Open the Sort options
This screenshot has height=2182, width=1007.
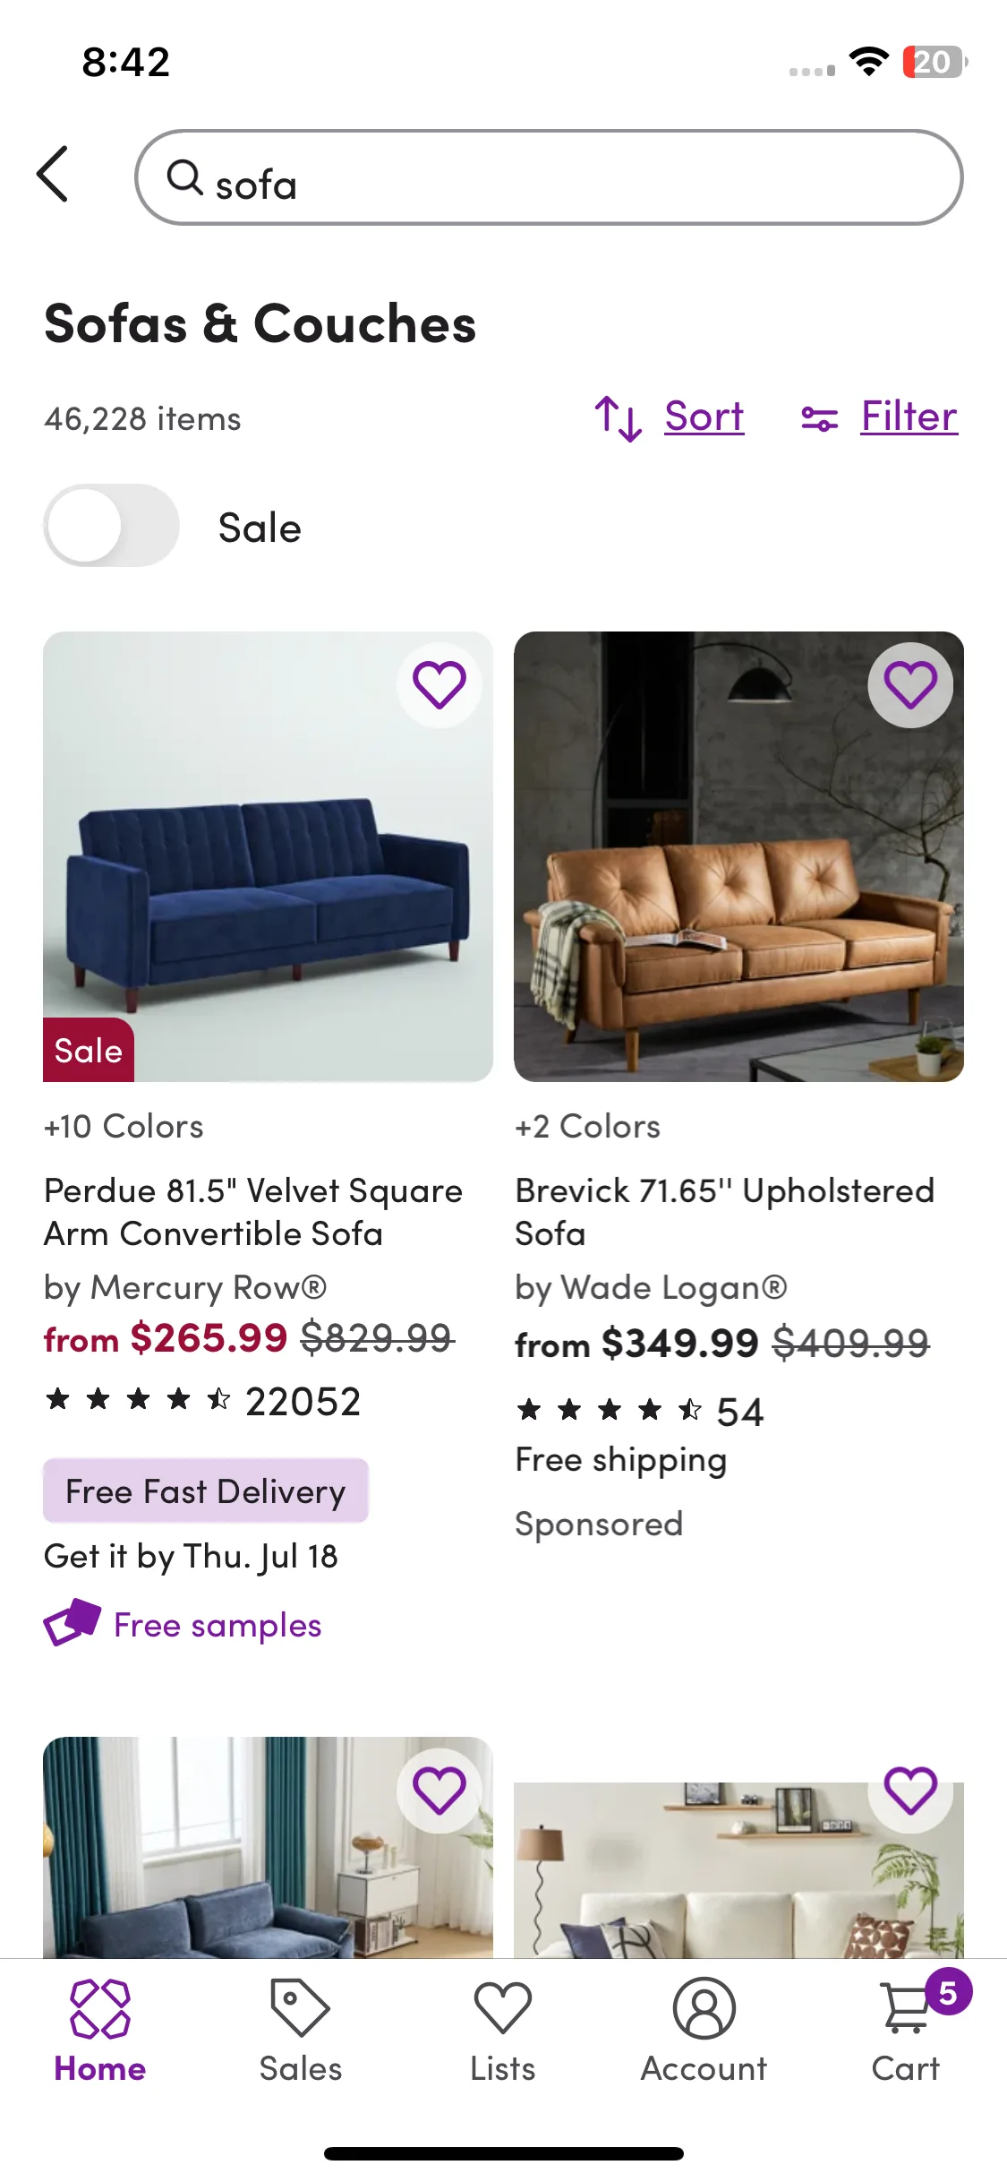[x=670, y=417]
